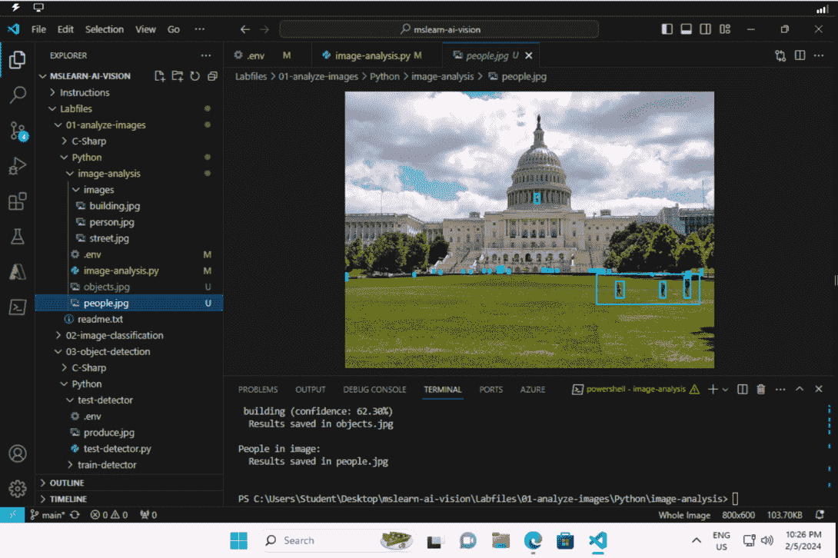
Task: Split the editor with the split icon
Action: (x=798, y=55)
